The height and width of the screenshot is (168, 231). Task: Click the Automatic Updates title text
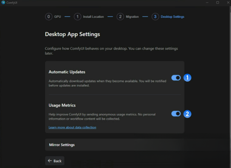point(67,72)
